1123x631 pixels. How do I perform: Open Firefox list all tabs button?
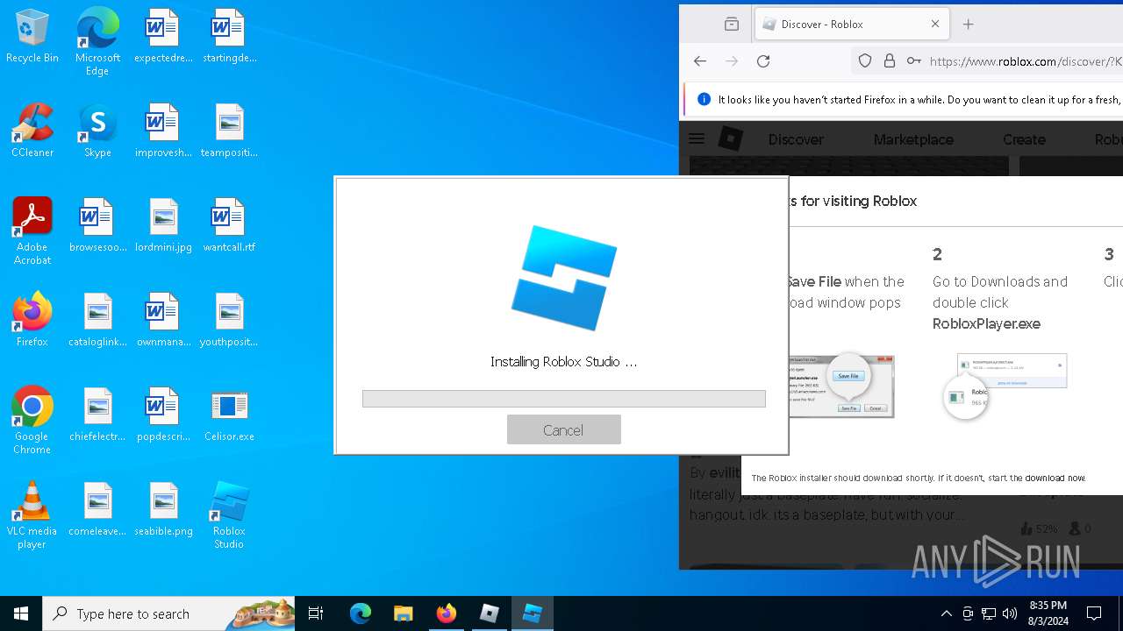tap(732, 24)
